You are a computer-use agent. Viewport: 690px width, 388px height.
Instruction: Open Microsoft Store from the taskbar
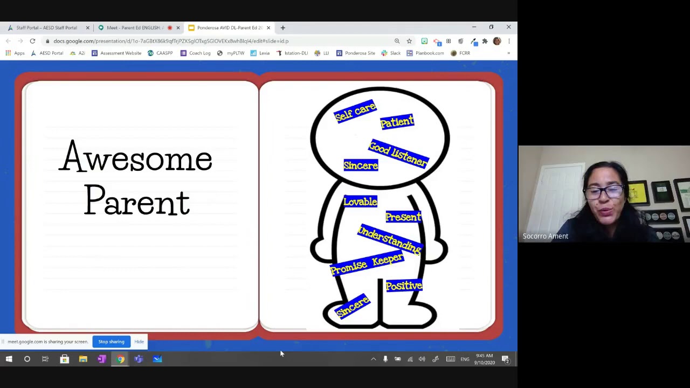pos(64,359)
